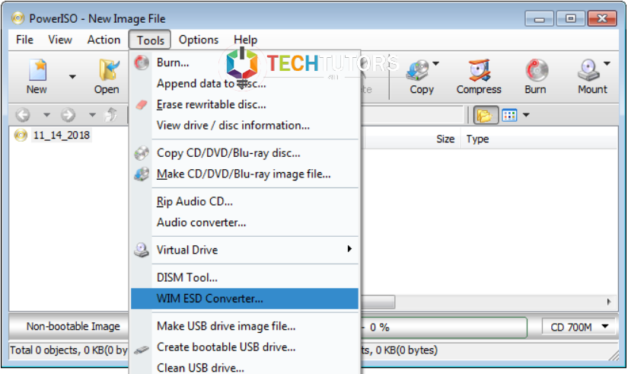The image size is (628, 374).
Task: Open the view style dropdown arrow
Action: tap(526, 116)
